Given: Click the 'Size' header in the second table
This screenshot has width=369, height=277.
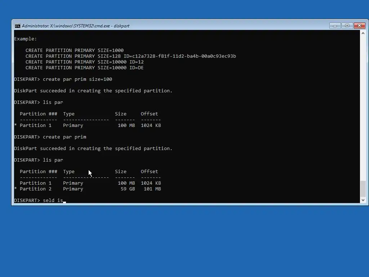Looking at the screenshot, I should (121, 171).
